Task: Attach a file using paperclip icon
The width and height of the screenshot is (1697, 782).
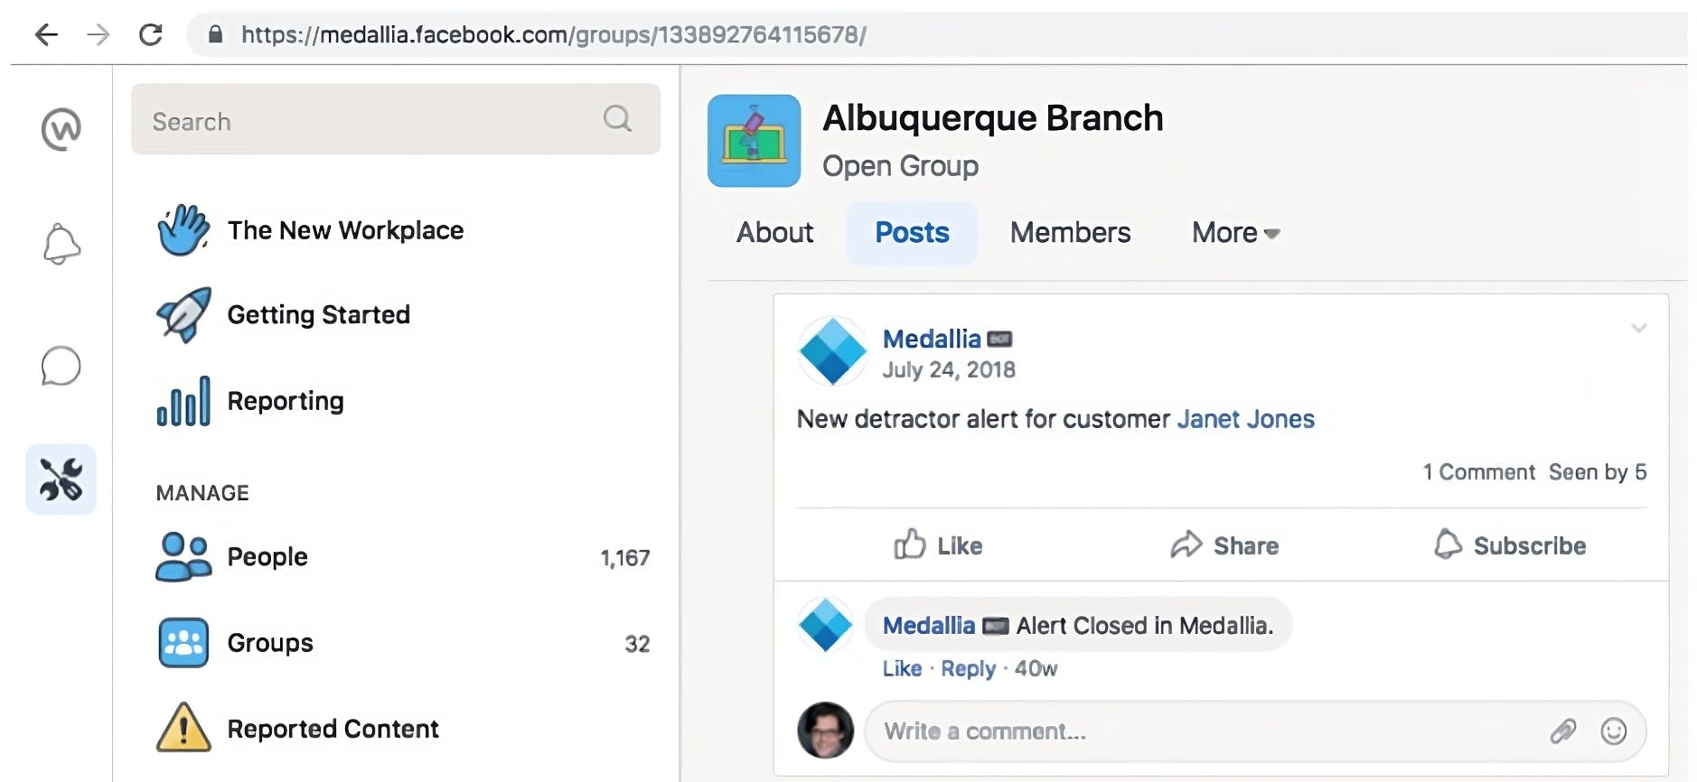Action: [1563, 731]
